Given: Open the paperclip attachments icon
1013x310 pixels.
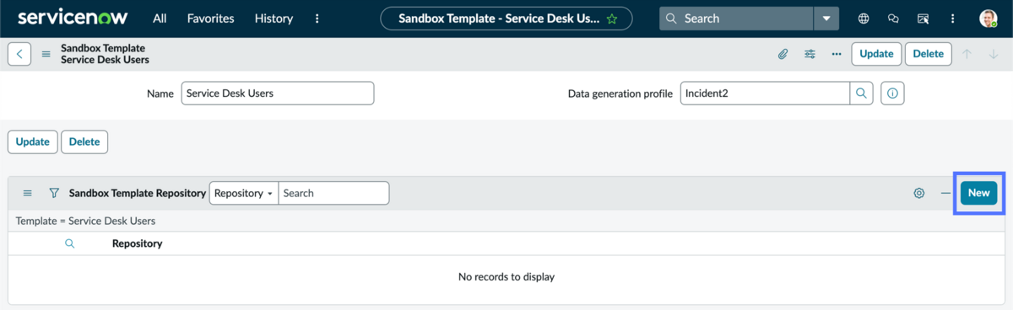Looking at the screenshot, I should 783,54.
